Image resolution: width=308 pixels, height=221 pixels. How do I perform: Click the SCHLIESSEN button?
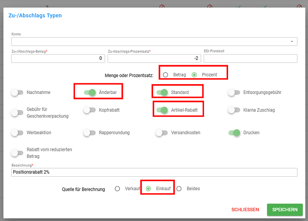(x=245, y=209)
